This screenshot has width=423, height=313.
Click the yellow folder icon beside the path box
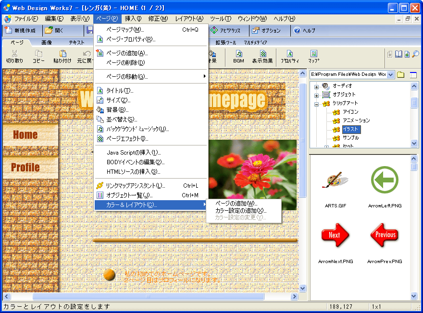coord(400,74)
